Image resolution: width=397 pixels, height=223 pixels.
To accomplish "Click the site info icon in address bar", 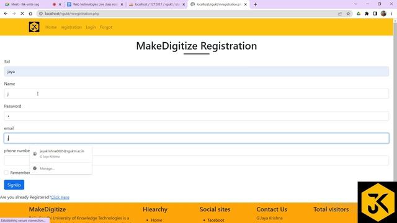I will pyautogui.click(x=41, y=14).
